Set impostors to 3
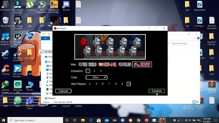The height and width of the screenshot is (123, 219). tap(101, 71)
